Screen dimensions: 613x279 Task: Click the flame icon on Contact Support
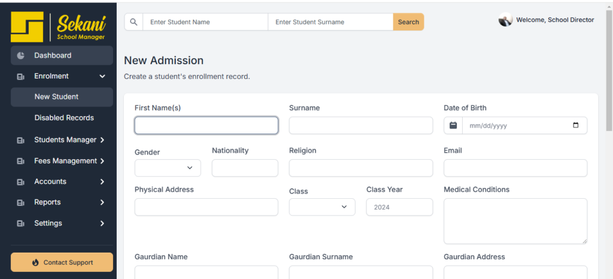(x=35, y=263)
